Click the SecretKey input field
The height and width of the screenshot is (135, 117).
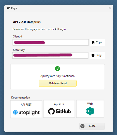tap(50, 55)
